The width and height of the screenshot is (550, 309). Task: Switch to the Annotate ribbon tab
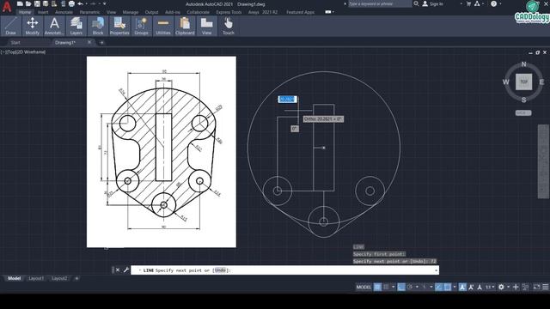(x=64, y=12)
